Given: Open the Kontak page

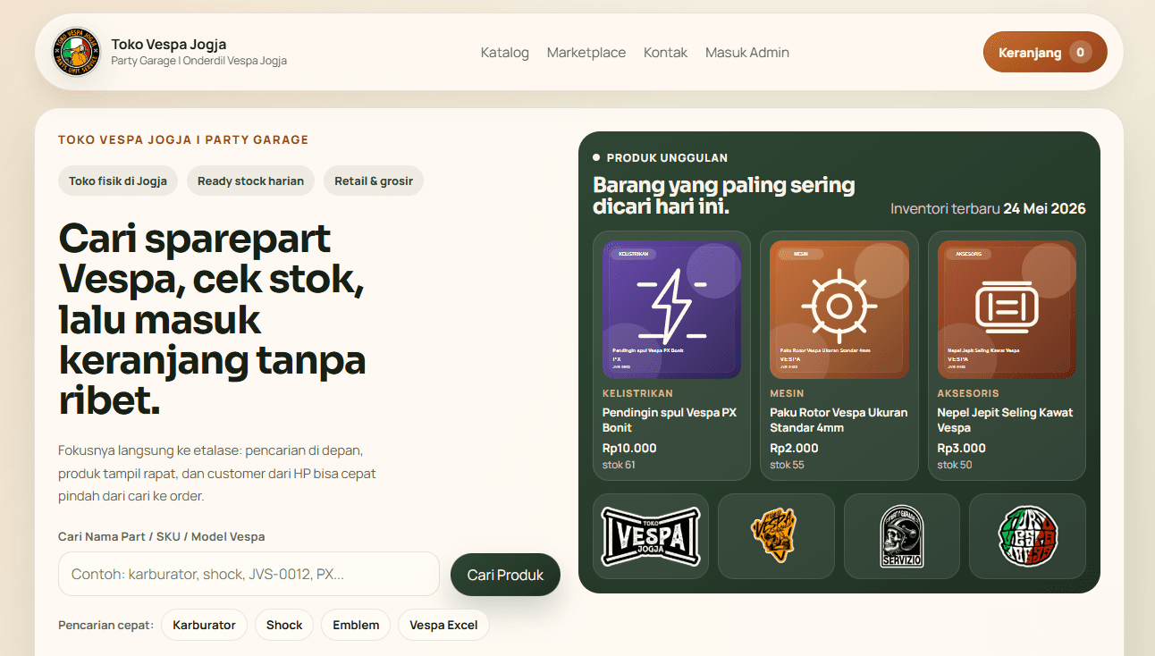Looking at the screenshot, I should point(665,53).
